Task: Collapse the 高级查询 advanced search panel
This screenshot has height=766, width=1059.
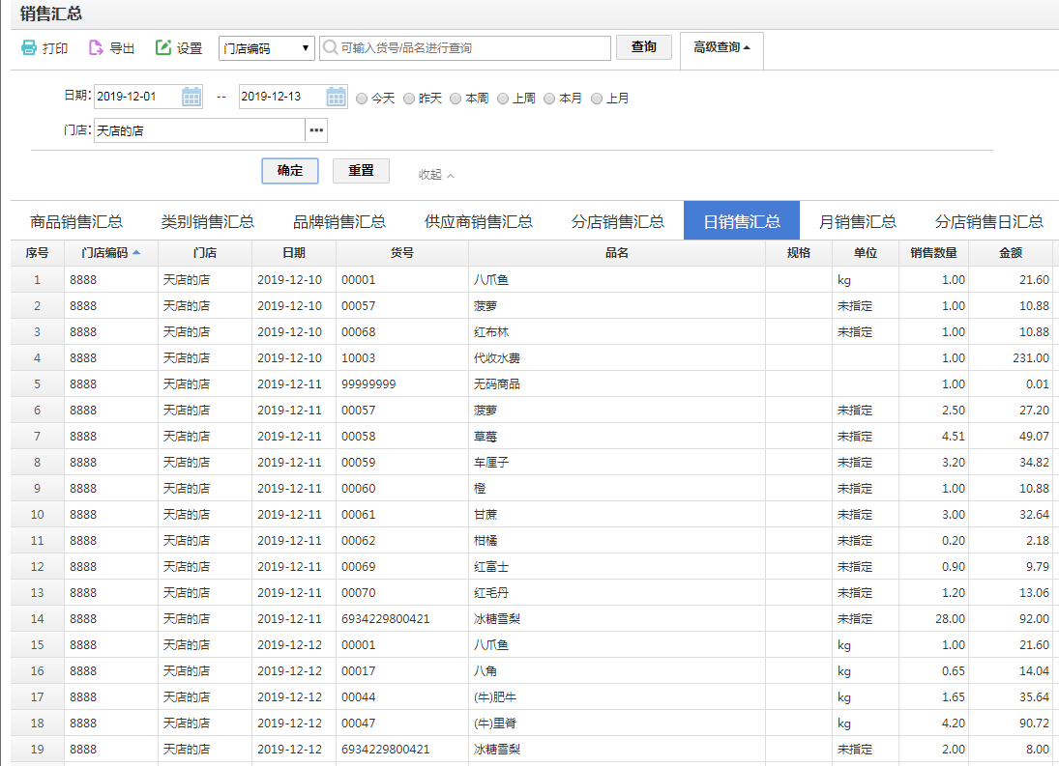Action: [721, 47]
